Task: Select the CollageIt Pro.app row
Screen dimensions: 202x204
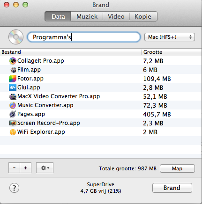Action: click(x=101, y=61)
